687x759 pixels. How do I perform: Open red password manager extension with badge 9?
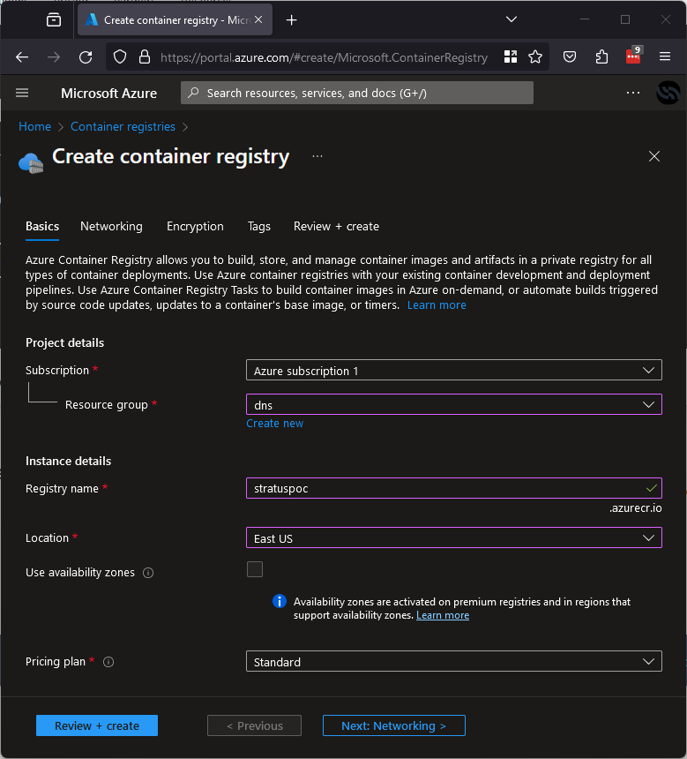tap(633, 56)
